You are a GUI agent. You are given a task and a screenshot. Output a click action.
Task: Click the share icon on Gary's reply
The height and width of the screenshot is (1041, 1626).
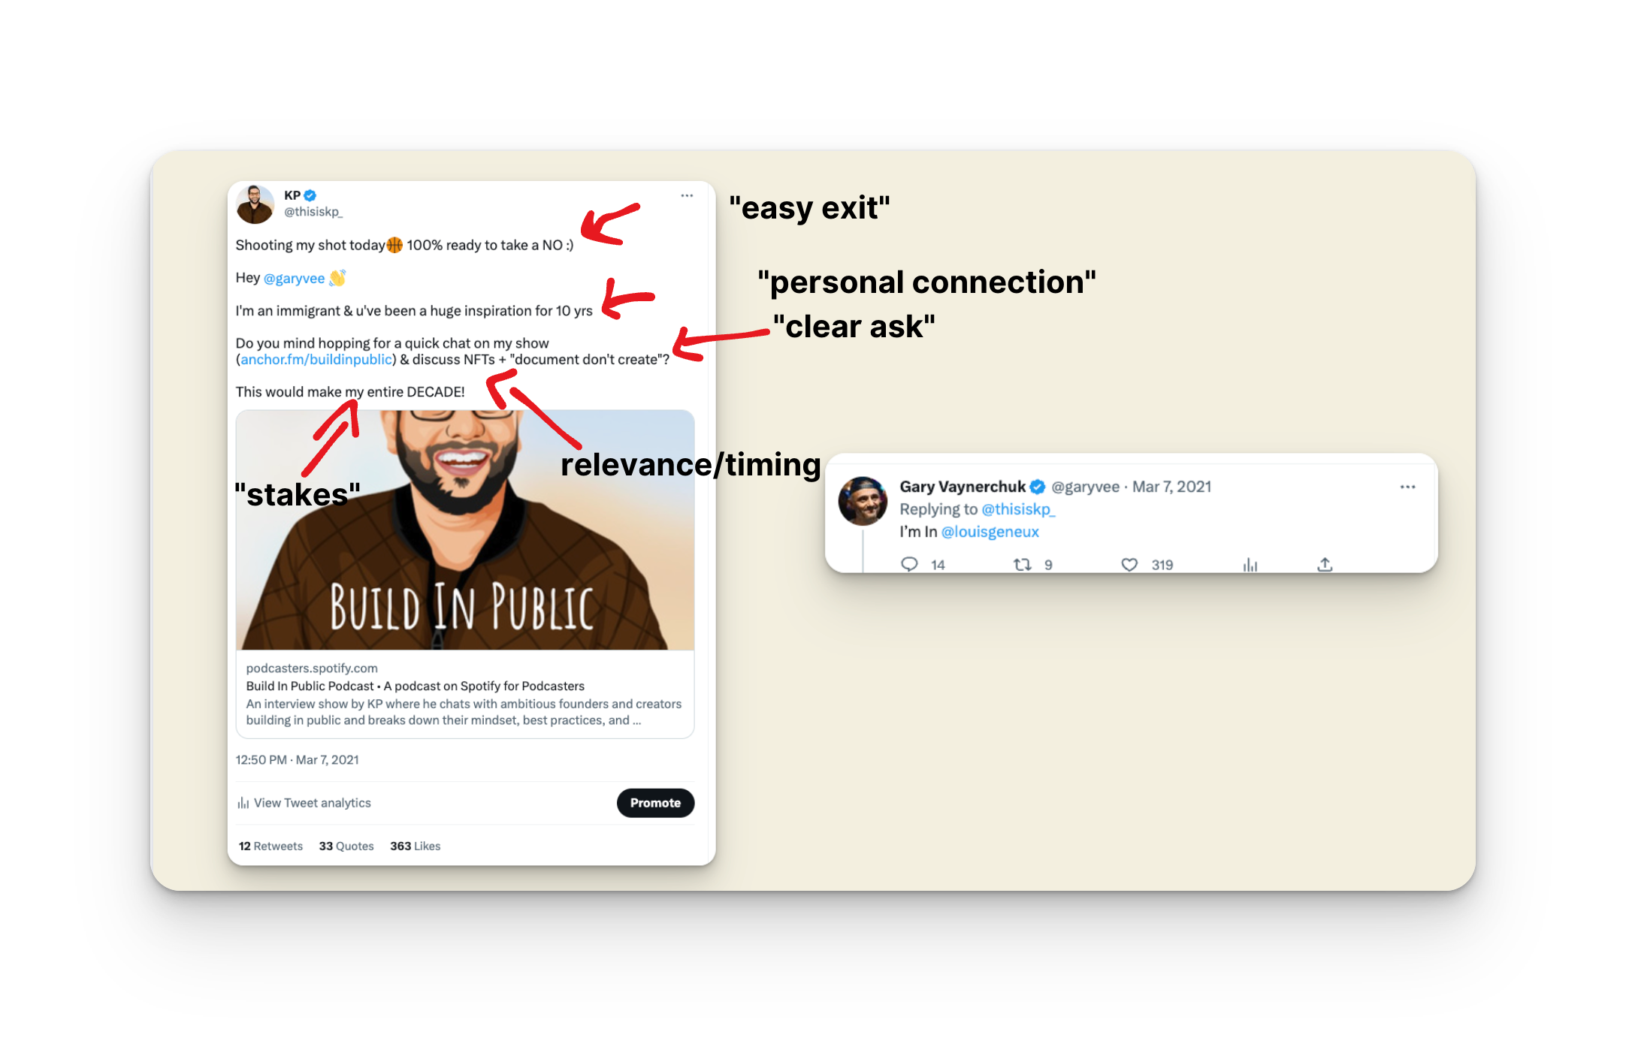coord(1325,564)
